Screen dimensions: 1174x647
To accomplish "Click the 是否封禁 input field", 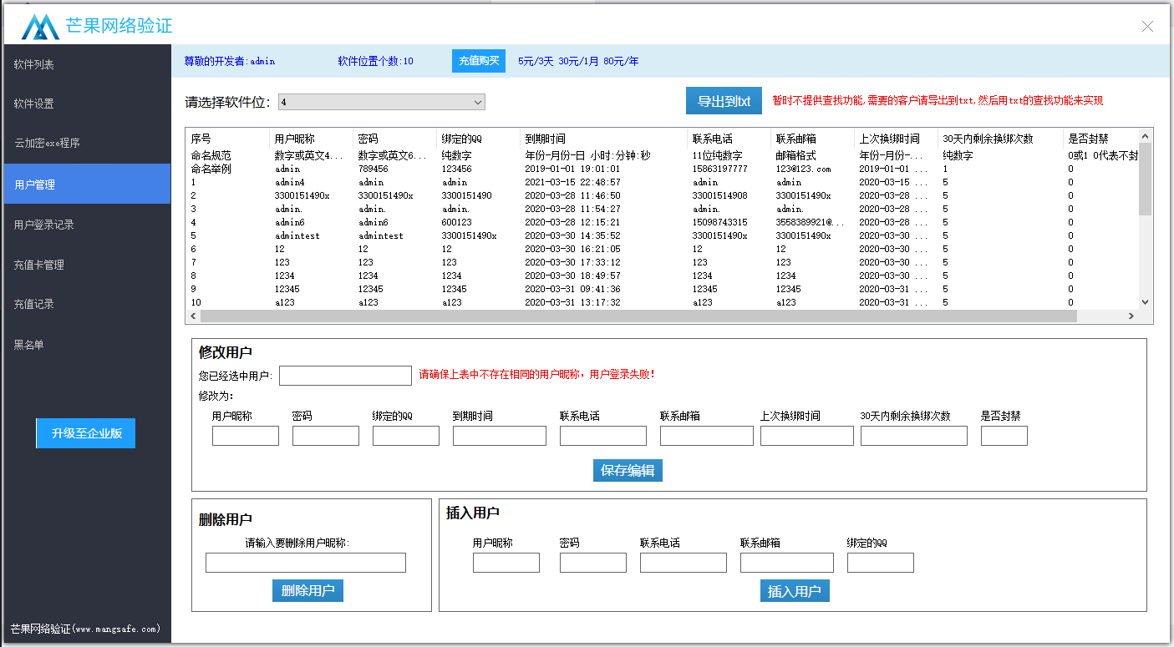I will [x=1004, y=436].
